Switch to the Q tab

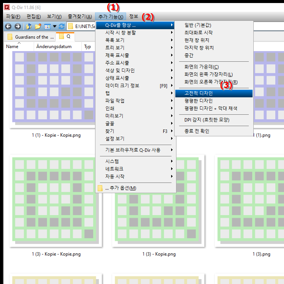[x=65, y=37]
